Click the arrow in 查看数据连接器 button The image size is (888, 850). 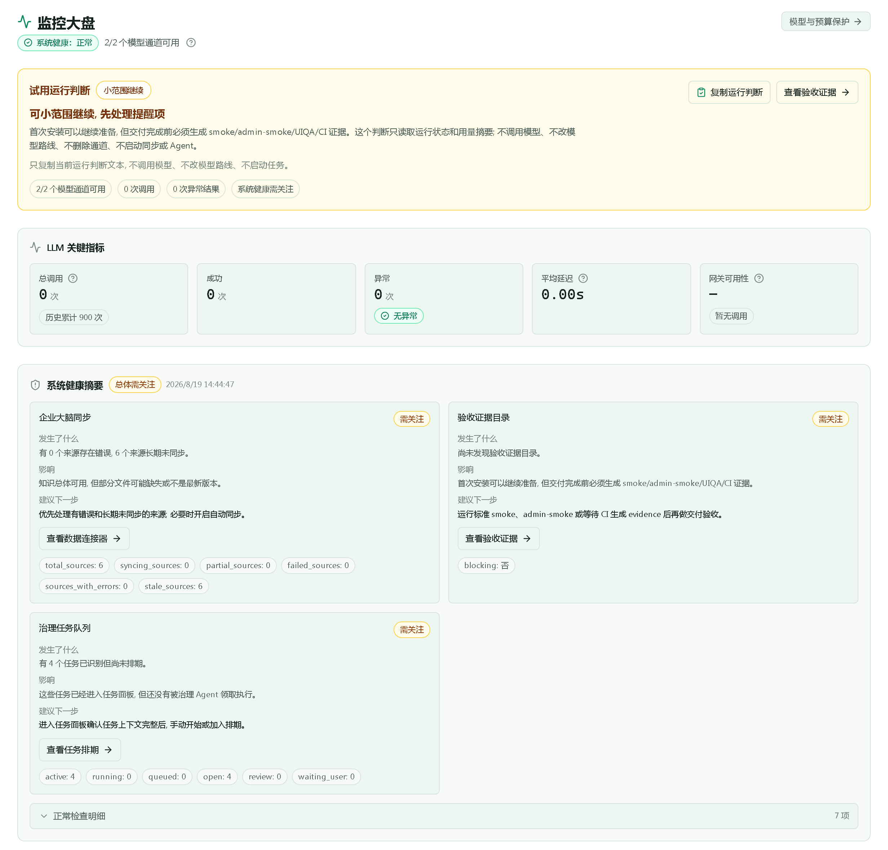(x=117, y=539)
